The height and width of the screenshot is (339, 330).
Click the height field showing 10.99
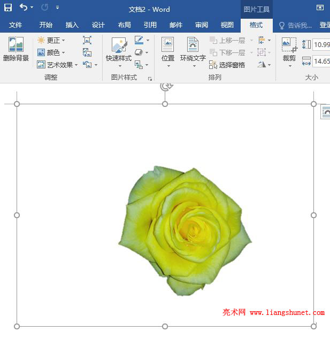tap(321, 45)
